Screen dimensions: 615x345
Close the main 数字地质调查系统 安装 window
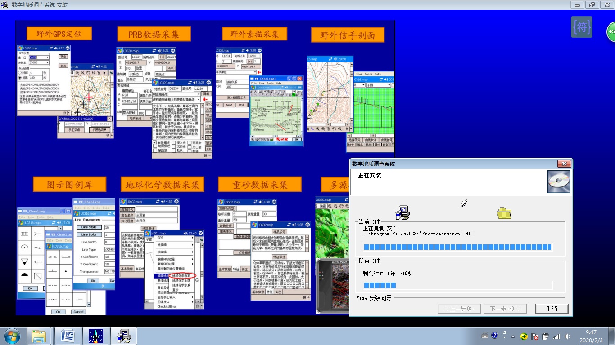tap(606, 4)
